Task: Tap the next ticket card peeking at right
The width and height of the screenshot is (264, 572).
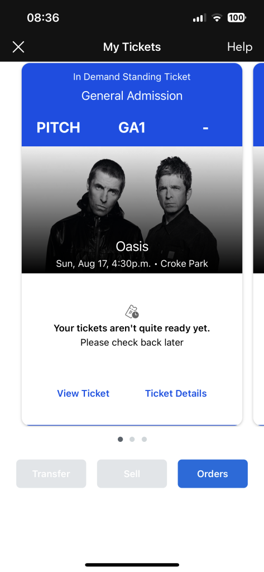Action: click(x=258, y=244)
